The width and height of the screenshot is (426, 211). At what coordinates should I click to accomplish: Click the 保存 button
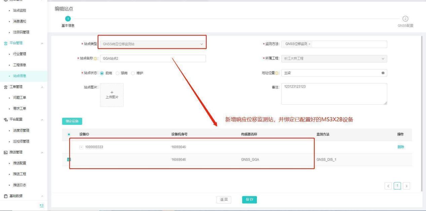pos(249,200)
